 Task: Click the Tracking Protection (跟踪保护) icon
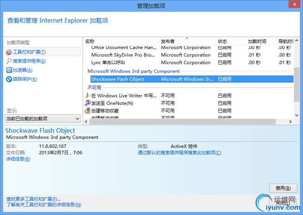(x=9, y=79)
